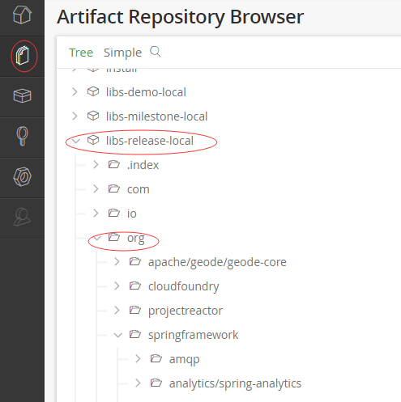Click the search magnifier beside Simple
401x402 pixels.
[156, 52]
